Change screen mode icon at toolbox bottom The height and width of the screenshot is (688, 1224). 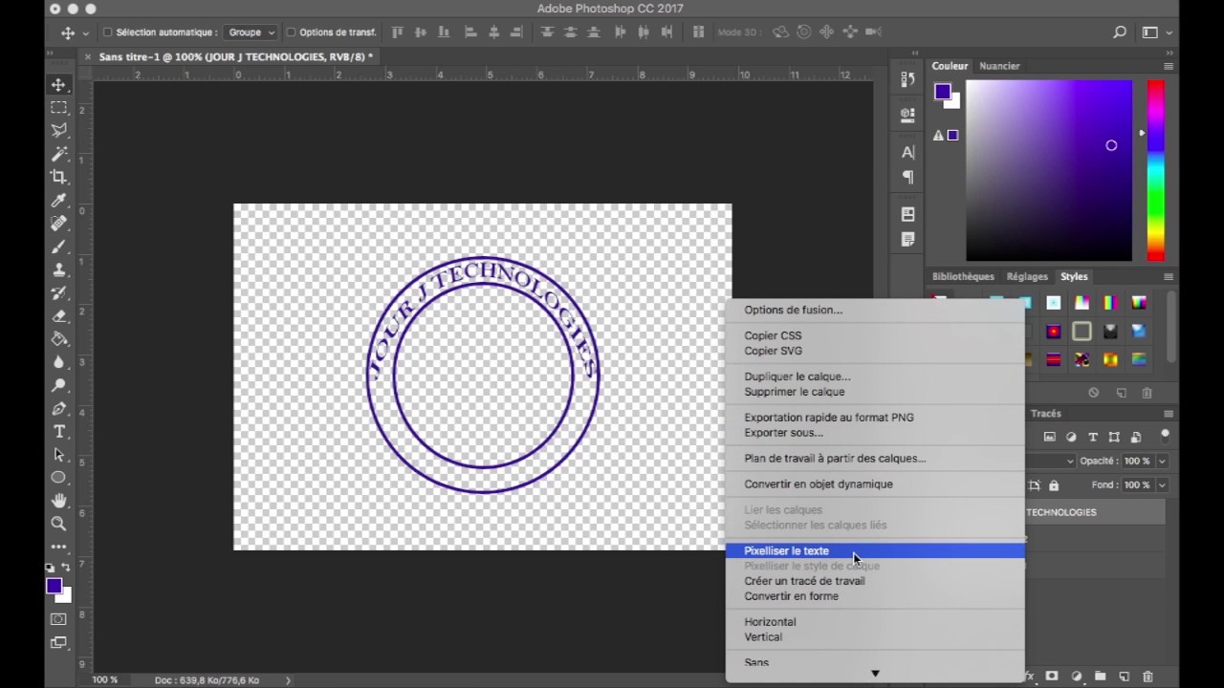tap(59, 643)
